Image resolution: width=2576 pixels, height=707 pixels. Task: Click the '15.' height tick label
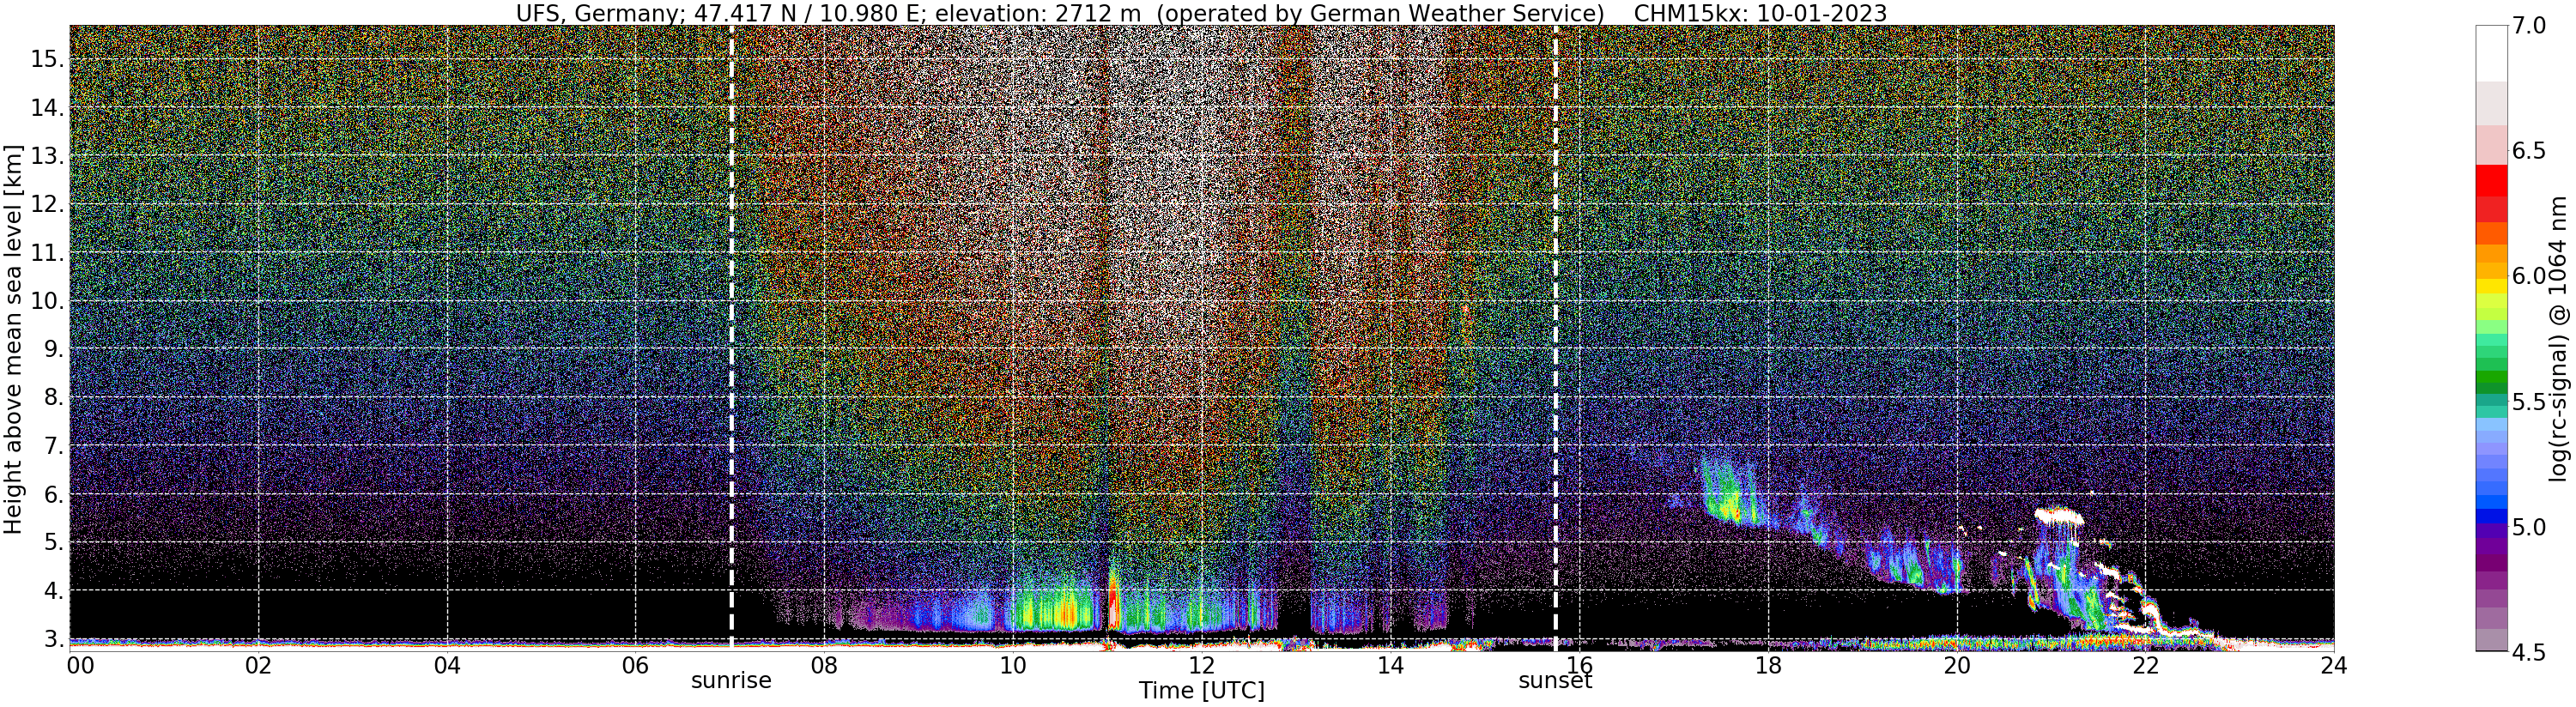pyautogui.click(x=46, y=59)
